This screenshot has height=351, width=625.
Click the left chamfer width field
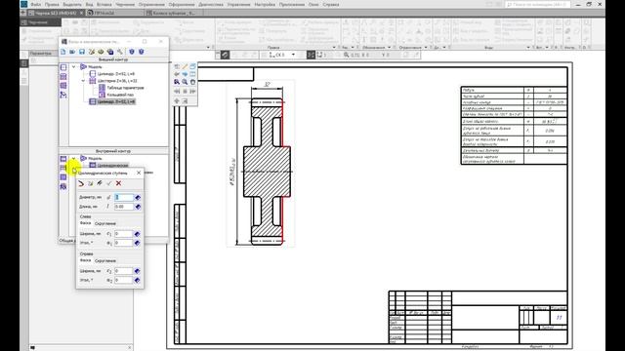[124, 234]
